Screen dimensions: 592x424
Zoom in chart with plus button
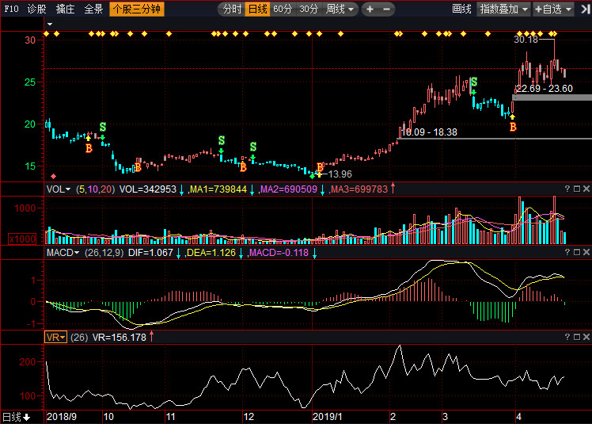370,9
